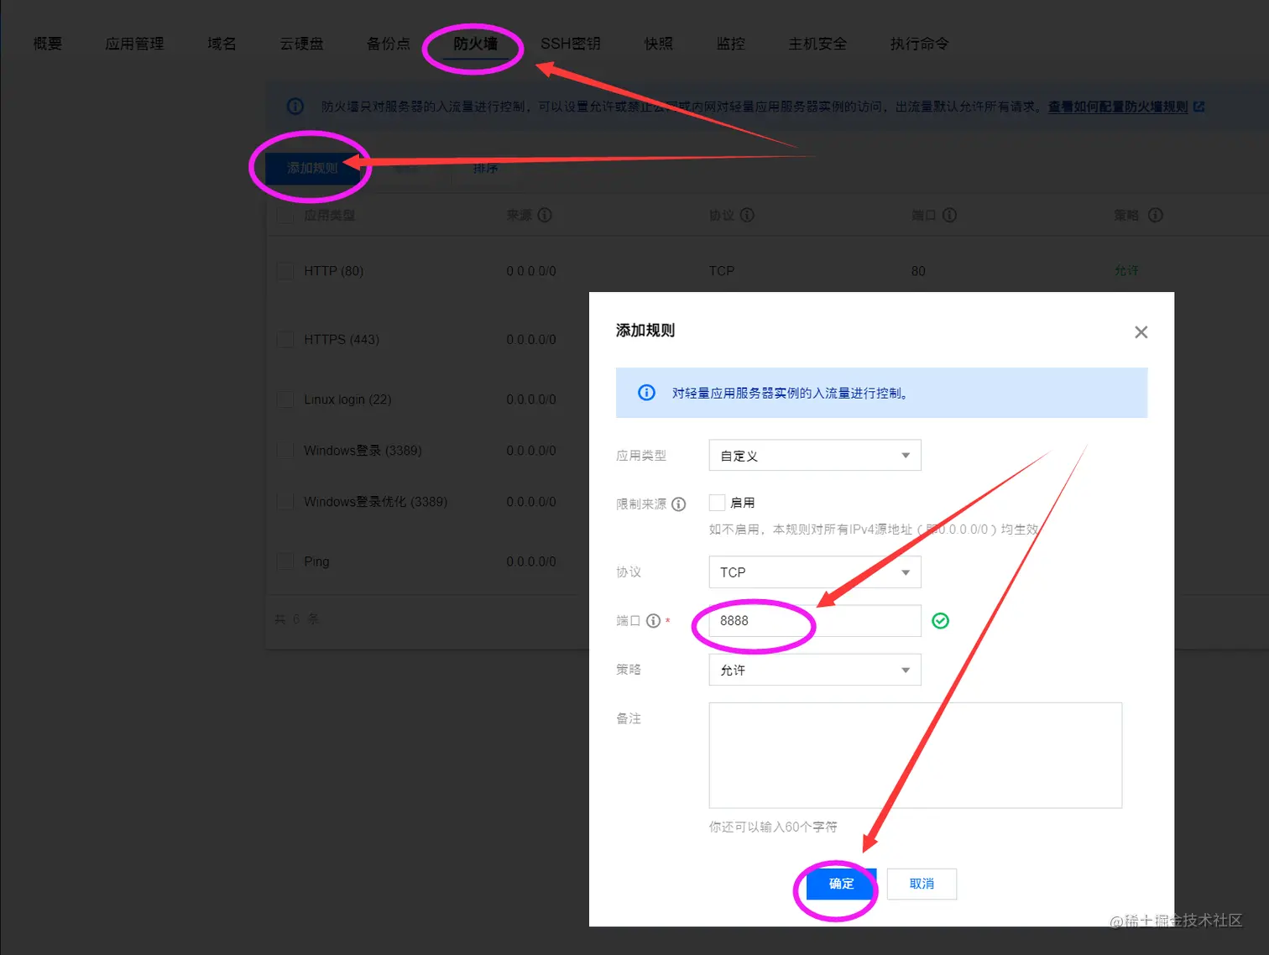
Task: Click the info icon beside 限制来源
Action: coord(679,504)
